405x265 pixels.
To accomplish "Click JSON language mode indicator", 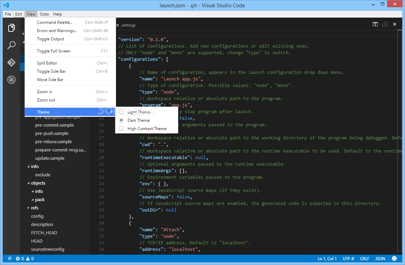I will (380, 258).
